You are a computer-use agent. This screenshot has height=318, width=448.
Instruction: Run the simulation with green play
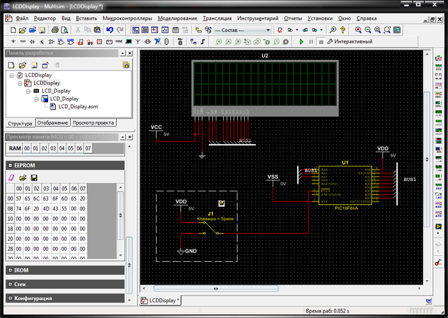[x=301, y=42]
